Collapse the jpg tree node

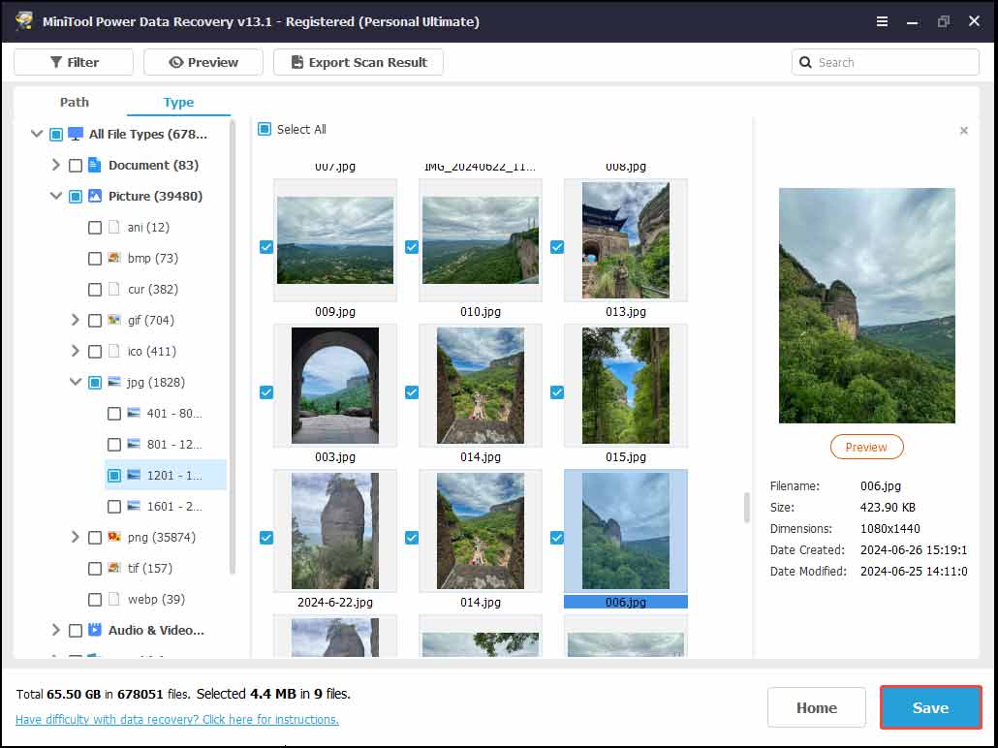click(76, 382)
